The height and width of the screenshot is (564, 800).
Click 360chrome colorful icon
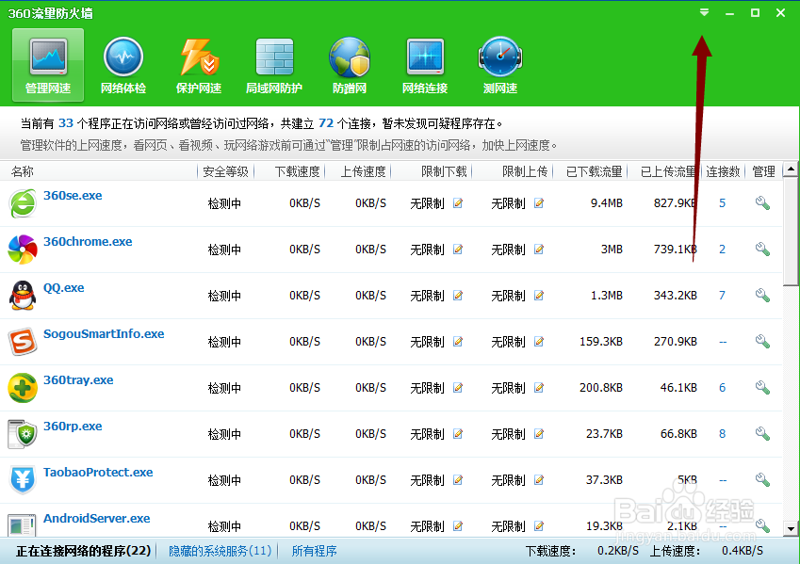pyautogui.click(x=23, y=250)
